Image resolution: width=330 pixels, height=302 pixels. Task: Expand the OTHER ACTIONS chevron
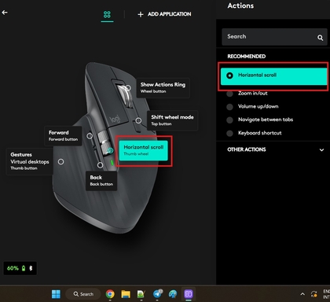coord(321,150)
